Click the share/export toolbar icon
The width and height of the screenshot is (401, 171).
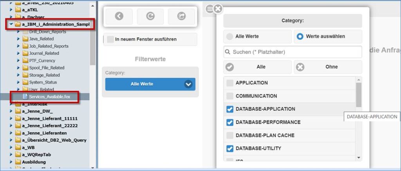tap(181, 16)
